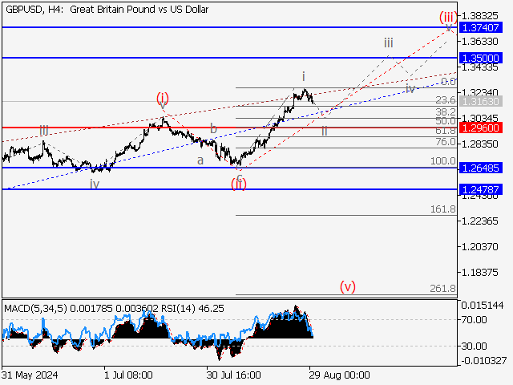Click the 1.24787 blue price label
513x385 pixels.
point(481,189)
